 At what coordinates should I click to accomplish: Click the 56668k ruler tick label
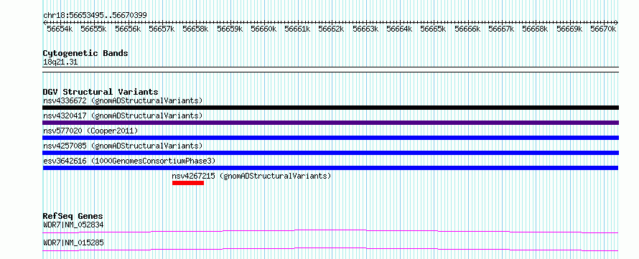(x=535, y=29)
